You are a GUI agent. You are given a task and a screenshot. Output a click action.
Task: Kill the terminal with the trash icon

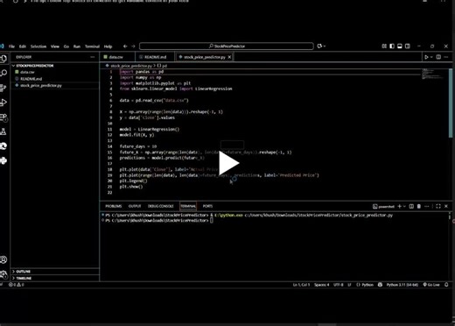click(x=419, y=207)
